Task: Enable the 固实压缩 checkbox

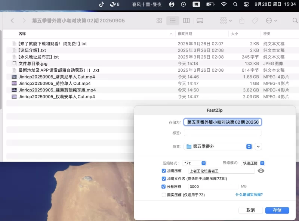Action: (164, 195)
